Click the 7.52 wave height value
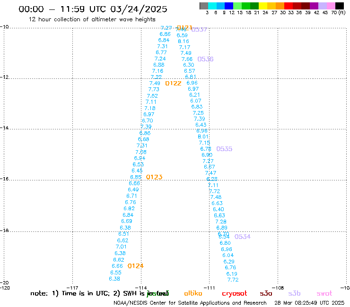350x307 pixels. point(152,96)
